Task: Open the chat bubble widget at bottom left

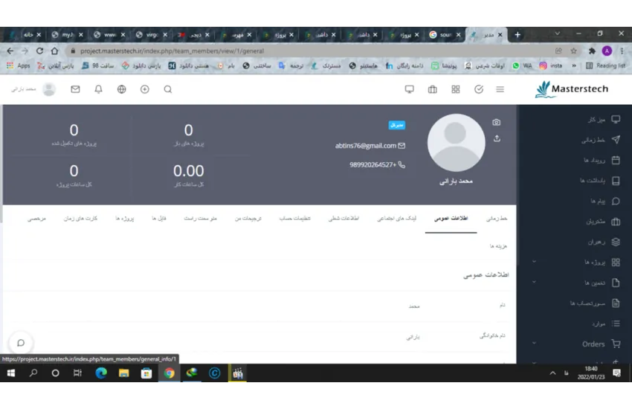Action: (x=21, y=343)
